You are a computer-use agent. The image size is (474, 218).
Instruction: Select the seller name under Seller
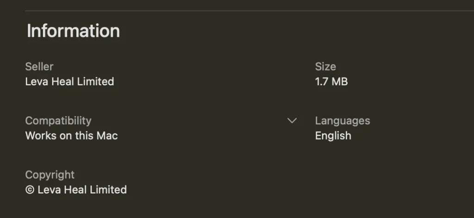(69, 82)
